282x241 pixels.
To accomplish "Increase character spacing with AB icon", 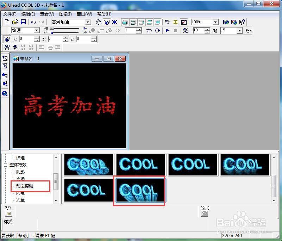I will (7, 47).
